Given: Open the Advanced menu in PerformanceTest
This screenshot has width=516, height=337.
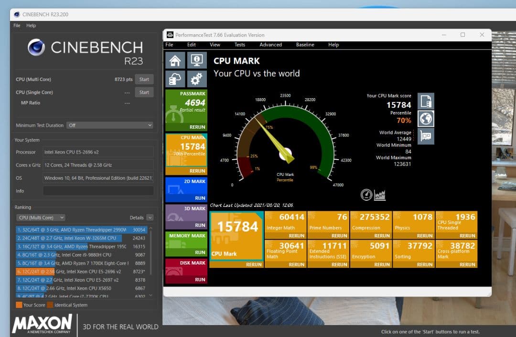Looking at the screenshot, I should point(270,45).
